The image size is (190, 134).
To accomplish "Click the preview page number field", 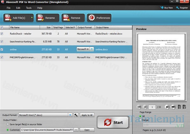I will (152, 107).
